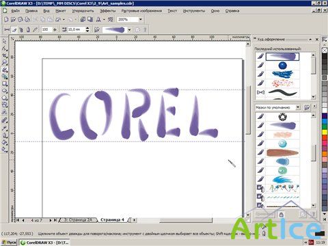Image resolution: width=328 pixels, height=246 pixels.
Task: Open the 200% zoom level dropdown
Action: pos(141,20)
